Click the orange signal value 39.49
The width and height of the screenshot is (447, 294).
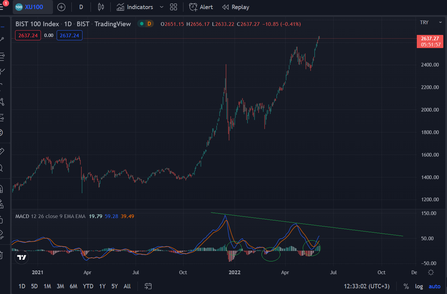pos(127,216)
